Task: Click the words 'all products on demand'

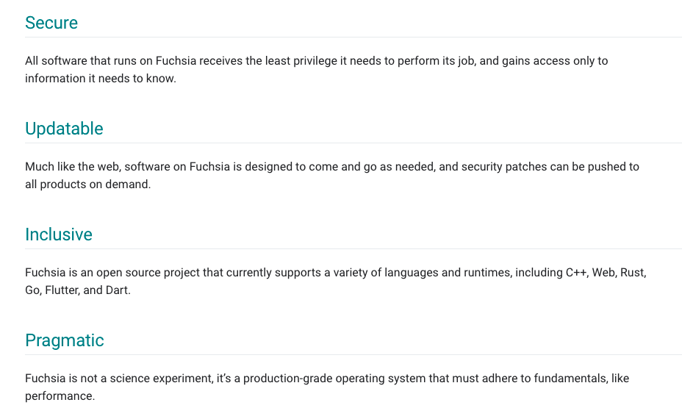Action: [x=87, y=185]
